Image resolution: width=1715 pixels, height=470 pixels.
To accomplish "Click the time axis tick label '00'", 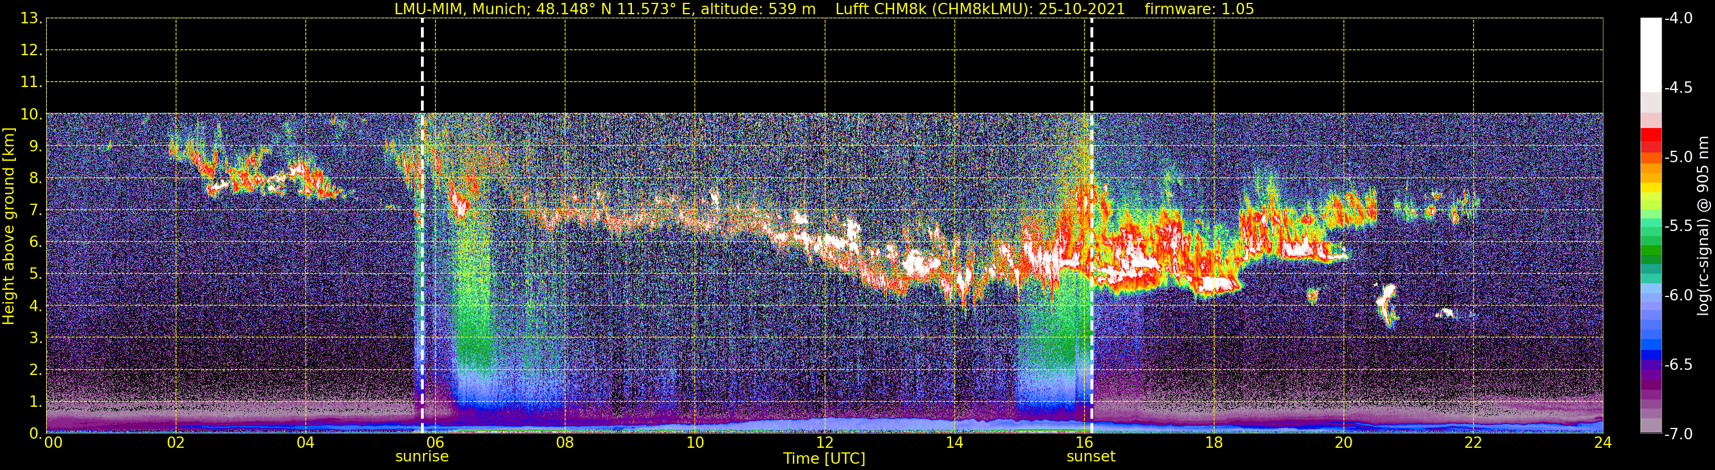I will (x=53, y=443).
